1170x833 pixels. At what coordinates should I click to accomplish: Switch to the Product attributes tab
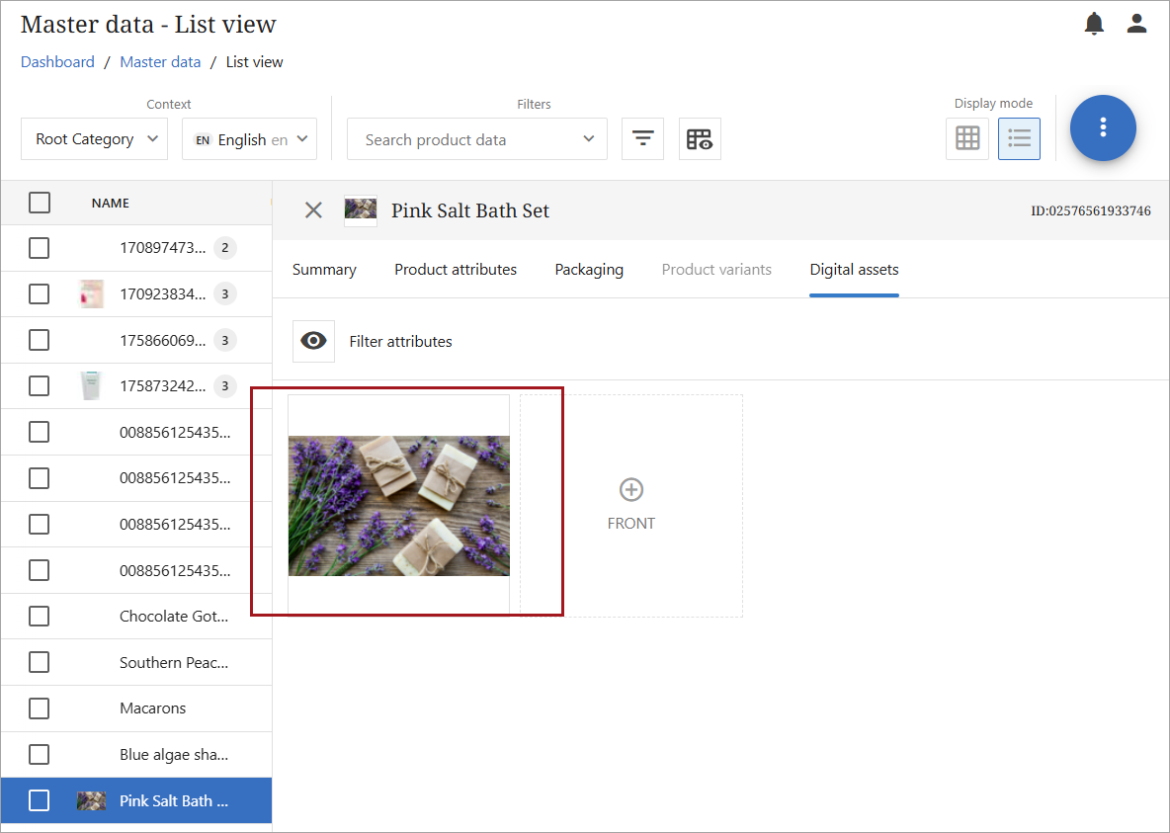click(x=456, y=270)
